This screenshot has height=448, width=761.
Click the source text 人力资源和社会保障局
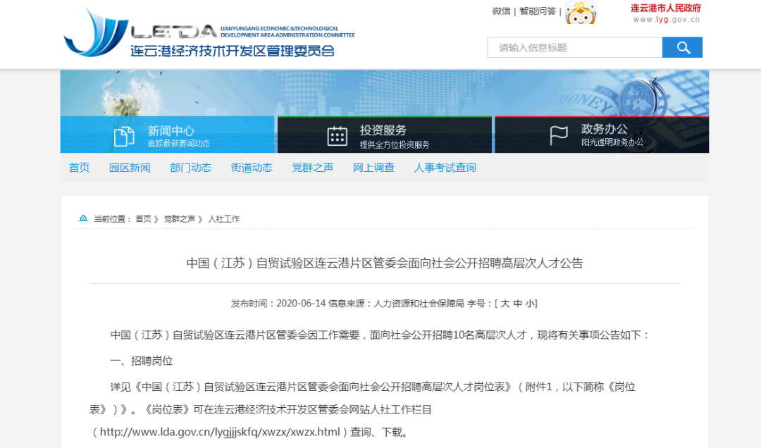[419, 304]
